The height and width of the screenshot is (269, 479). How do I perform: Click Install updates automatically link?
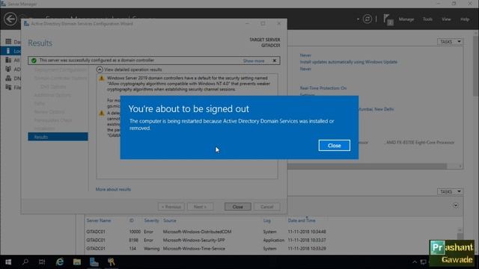(x=349, y=62)
